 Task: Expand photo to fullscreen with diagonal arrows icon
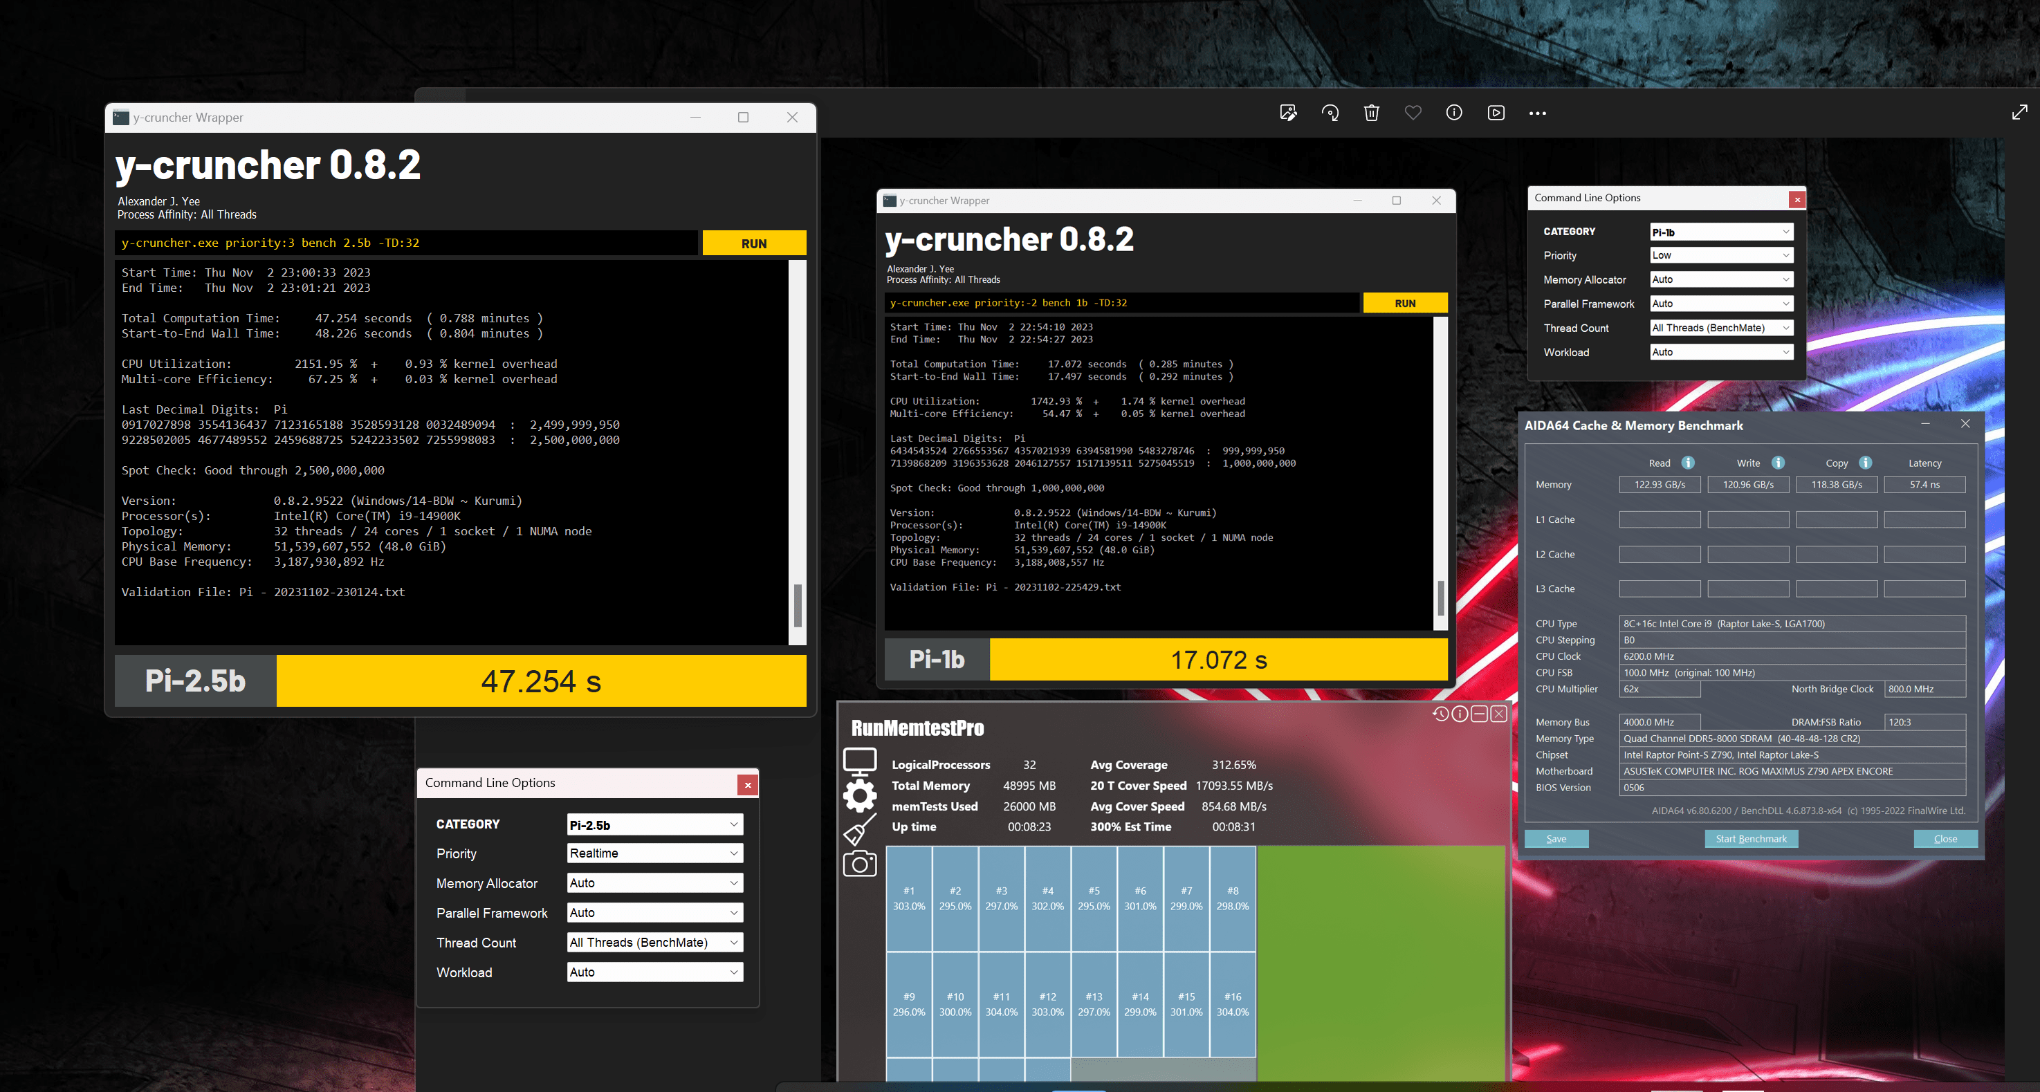[2019, 113]
